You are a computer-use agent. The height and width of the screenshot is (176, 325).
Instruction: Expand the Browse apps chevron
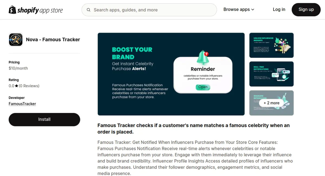click(253, 9)
